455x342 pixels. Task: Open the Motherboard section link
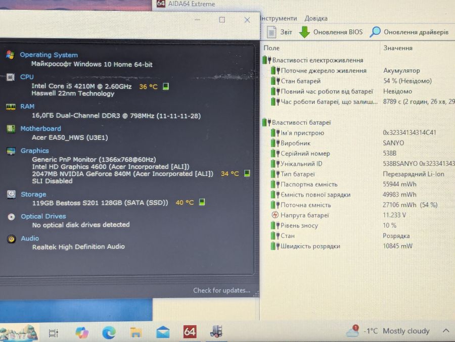pos(40,128)
